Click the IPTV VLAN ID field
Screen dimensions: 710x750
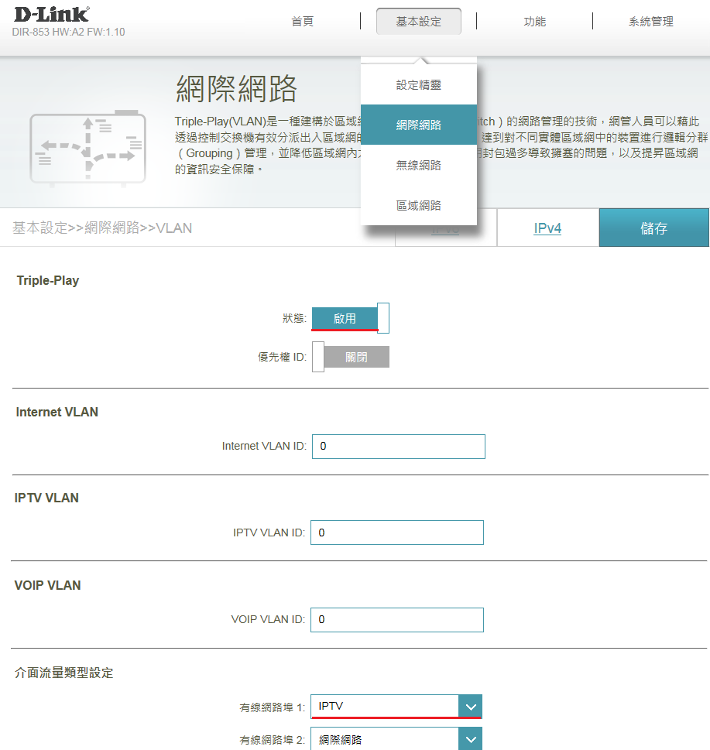pos(396,533)
